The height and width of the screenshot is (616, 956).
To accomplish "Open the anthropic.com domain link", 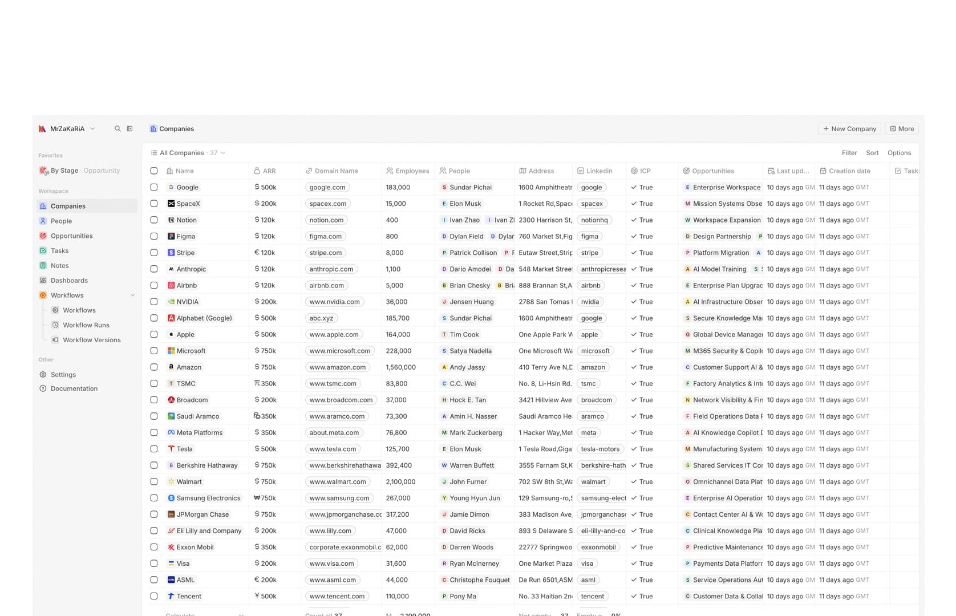I will [x=331, y=269].
